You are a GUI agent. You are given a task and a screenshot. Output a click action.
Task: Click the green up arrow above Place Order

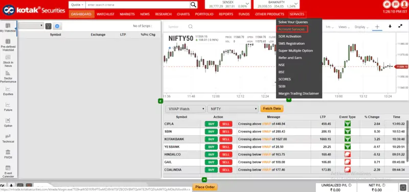(204, 180)
